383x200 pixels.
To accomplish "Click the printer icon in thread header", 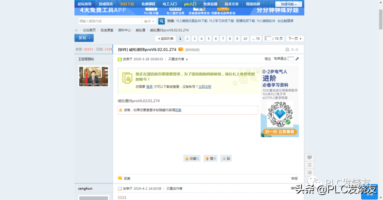I will pos(287,50).
